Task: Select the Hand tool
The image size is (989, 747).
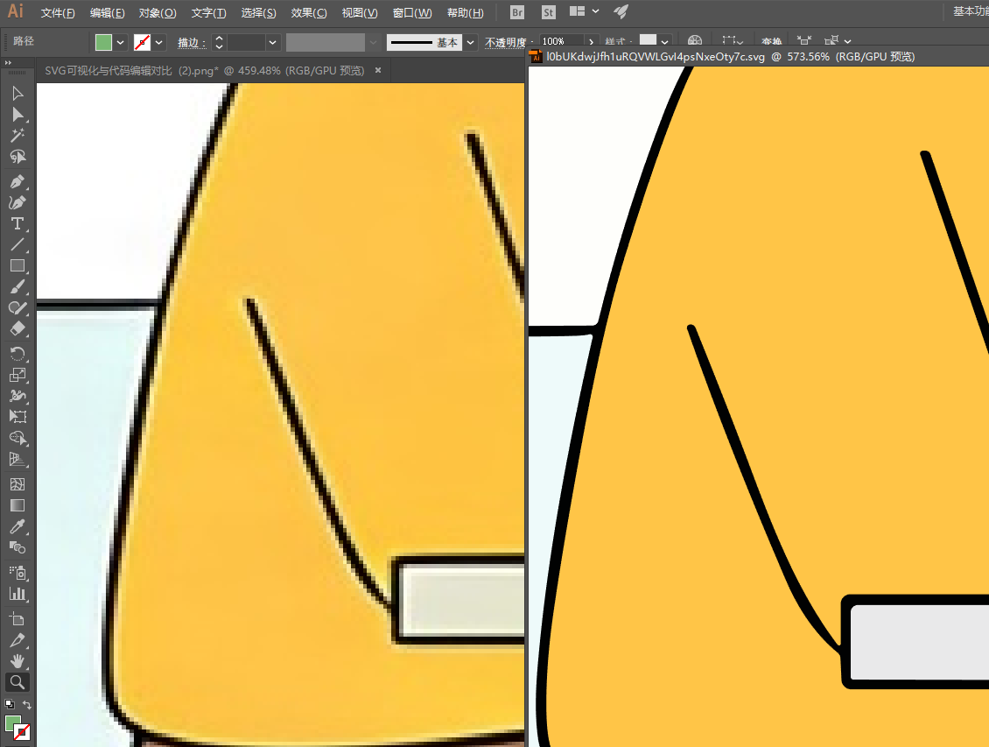Action: coord(18,661)
